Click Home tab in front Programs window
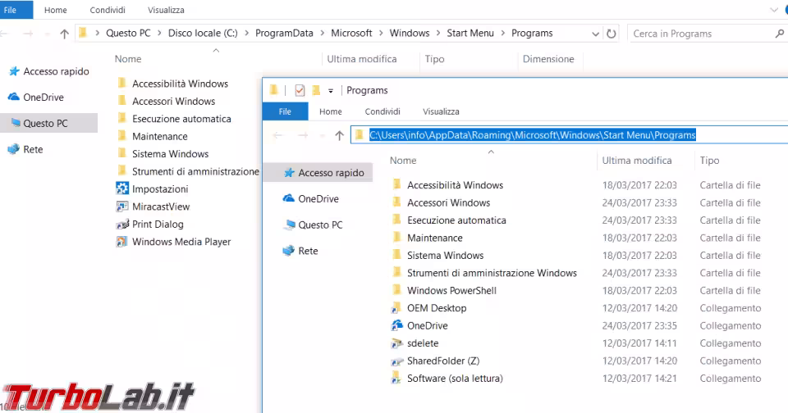 click(330, 111)
